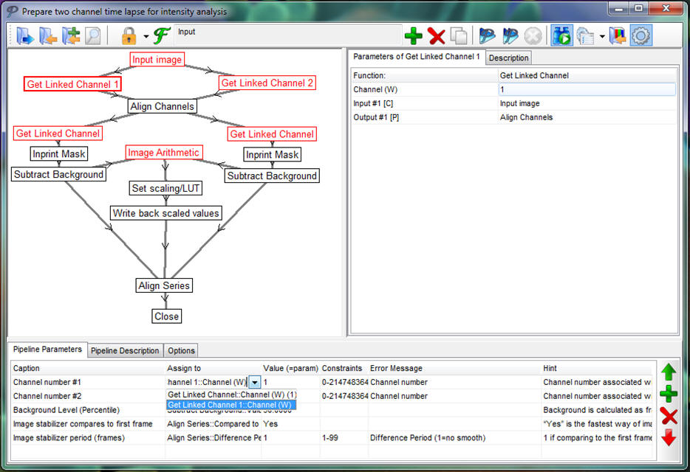Click the duplicate pages icon in the toolbar

459,36
